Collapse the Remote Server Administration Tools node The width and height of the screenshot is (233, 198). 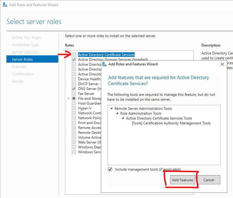pyautogui.click(x=111, y=109)
